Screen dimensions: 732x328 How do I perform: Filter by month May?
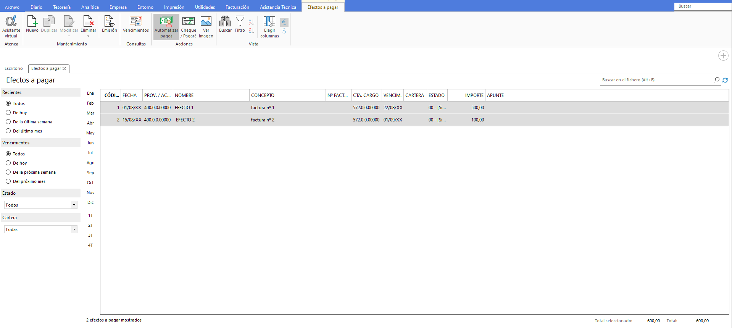90,133
